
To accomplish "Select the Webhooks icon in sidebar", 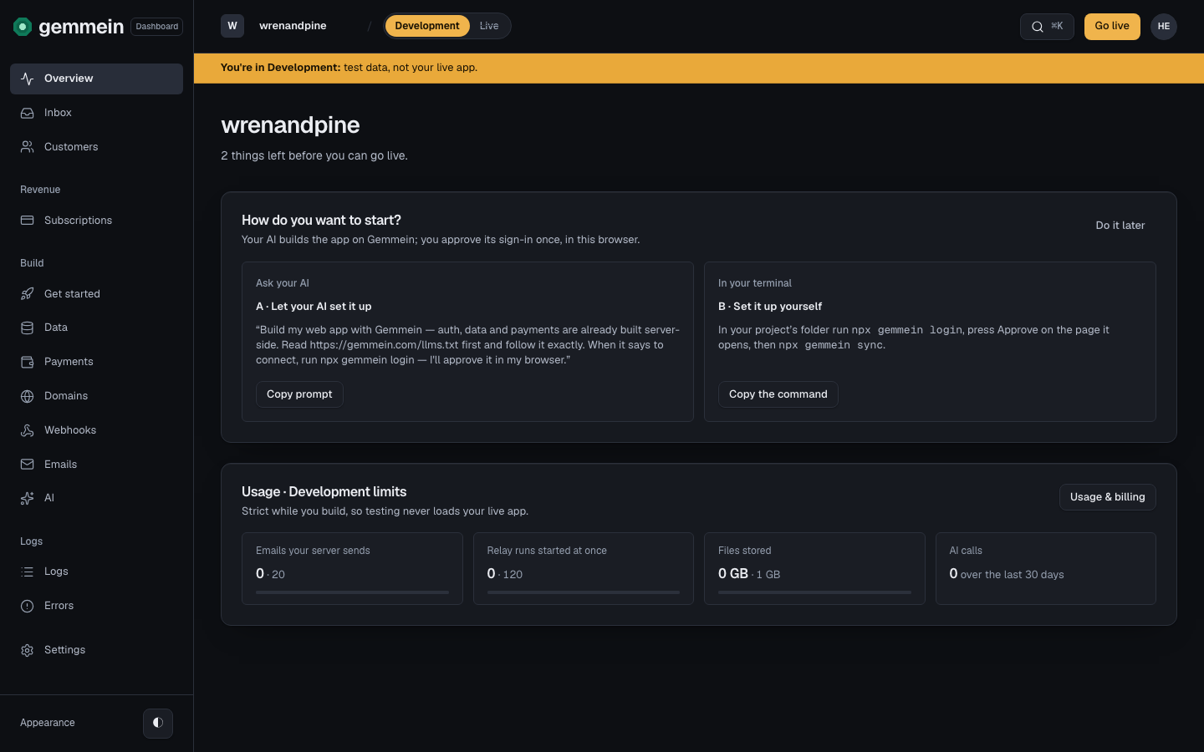I will [28, 430].
